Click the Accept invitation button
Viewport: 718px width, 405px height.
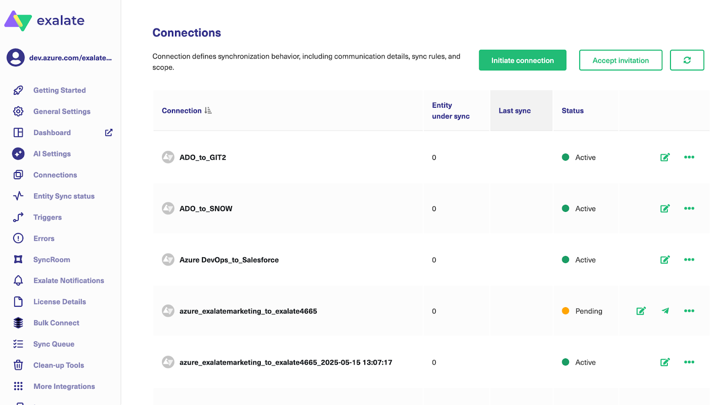coord(620,60)
